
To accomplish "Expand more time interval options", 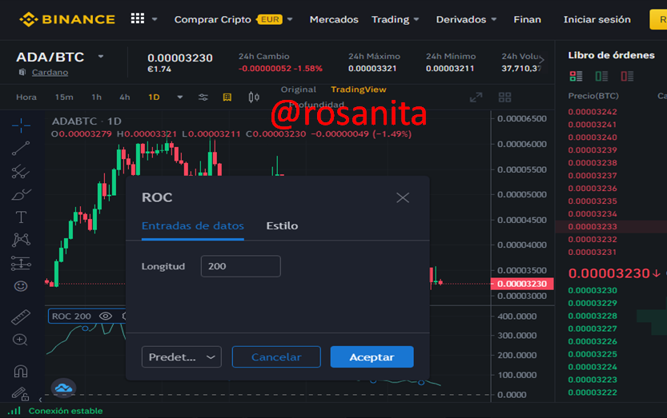I will pos(180,98).
